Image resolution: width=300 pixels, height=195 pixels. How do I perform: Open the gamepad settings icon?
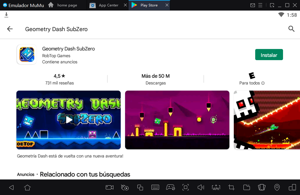coord(171,187)
